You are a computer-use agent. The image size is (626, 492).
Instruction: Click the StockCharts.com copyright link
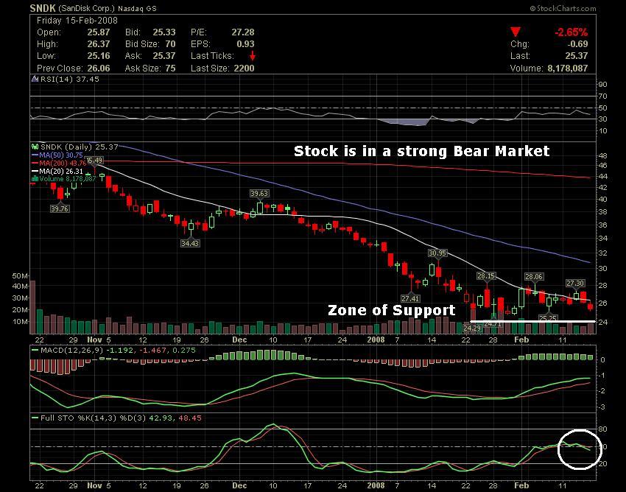point(563,8)
